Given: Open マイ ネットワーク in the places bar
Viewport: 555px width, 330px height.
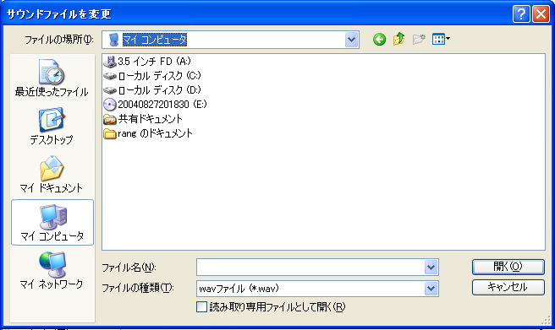Looking at the screenshot, I should (x=52, y=270).
